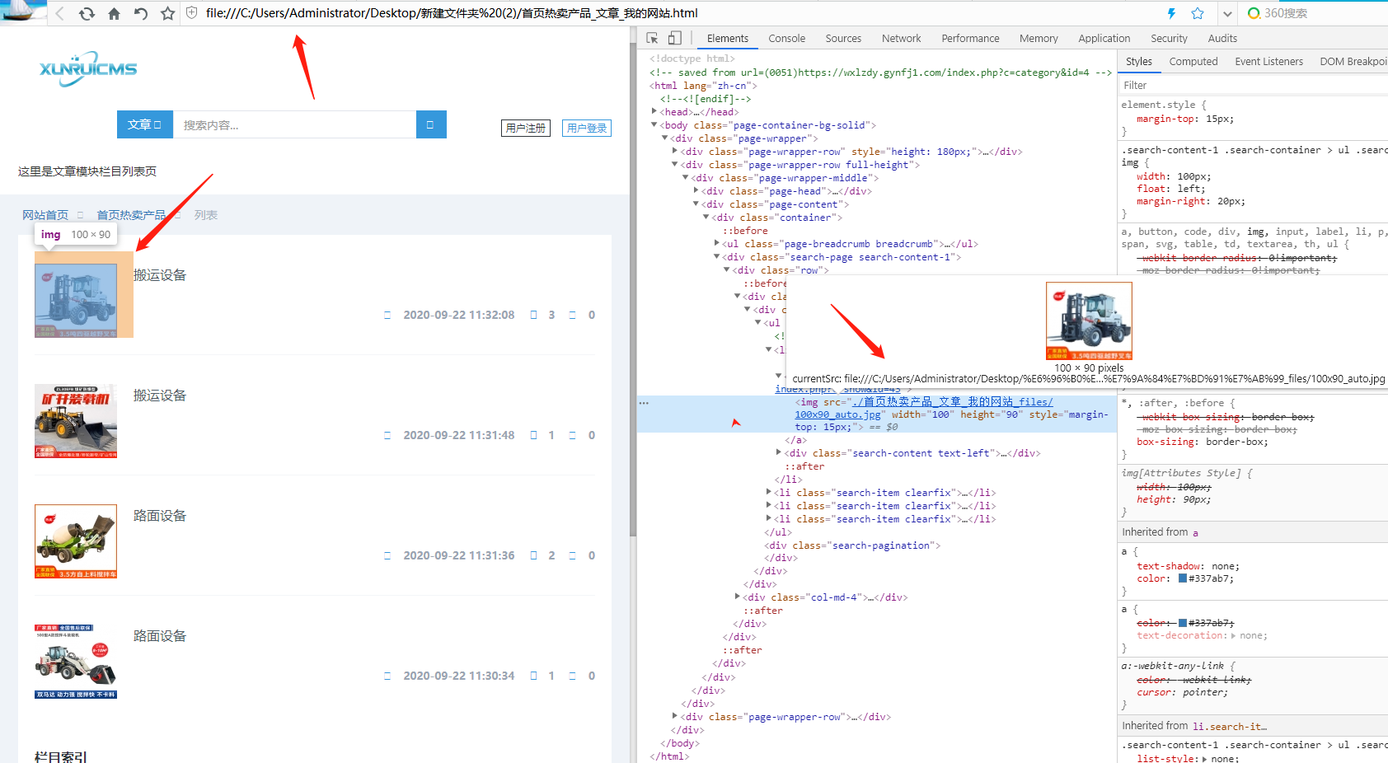Image resolution: width=1388 pixels, height=763 pixels.
Task: Expand the page-head div node
Action: pyautogui.click(x=696, y=190)
